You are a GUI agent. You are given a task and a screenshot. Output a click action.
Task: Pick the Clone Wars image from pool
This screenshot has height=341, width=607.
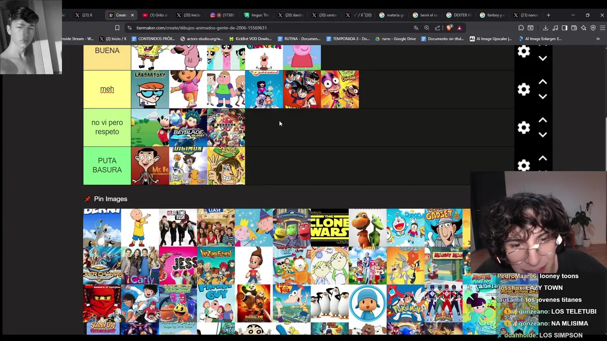(x=330, y=227)
